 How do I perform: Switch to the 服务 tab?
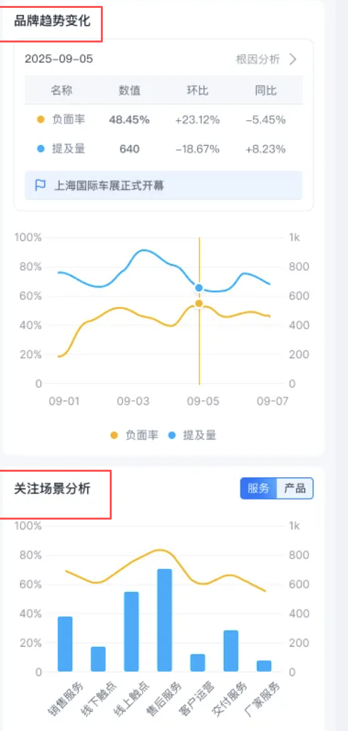coord(259,489)
